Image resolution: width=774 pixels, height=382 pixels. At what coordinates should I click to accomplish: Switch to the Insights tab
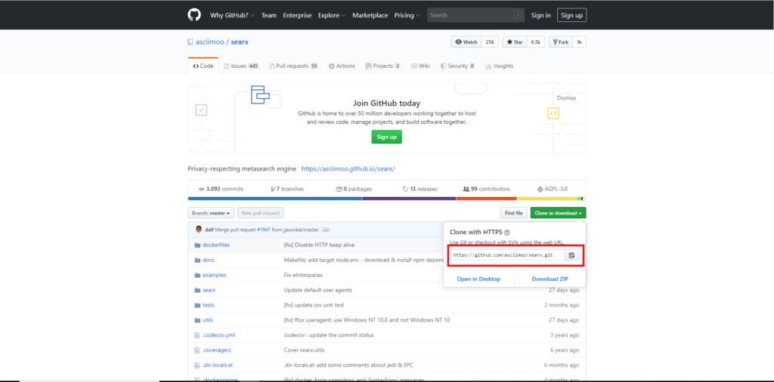500,66
